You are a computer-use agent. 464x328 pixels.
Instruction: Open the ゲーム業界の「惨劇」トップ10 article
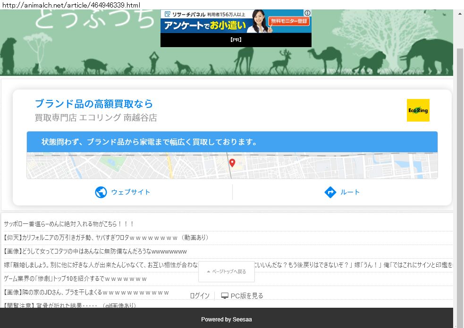point(76,279)
